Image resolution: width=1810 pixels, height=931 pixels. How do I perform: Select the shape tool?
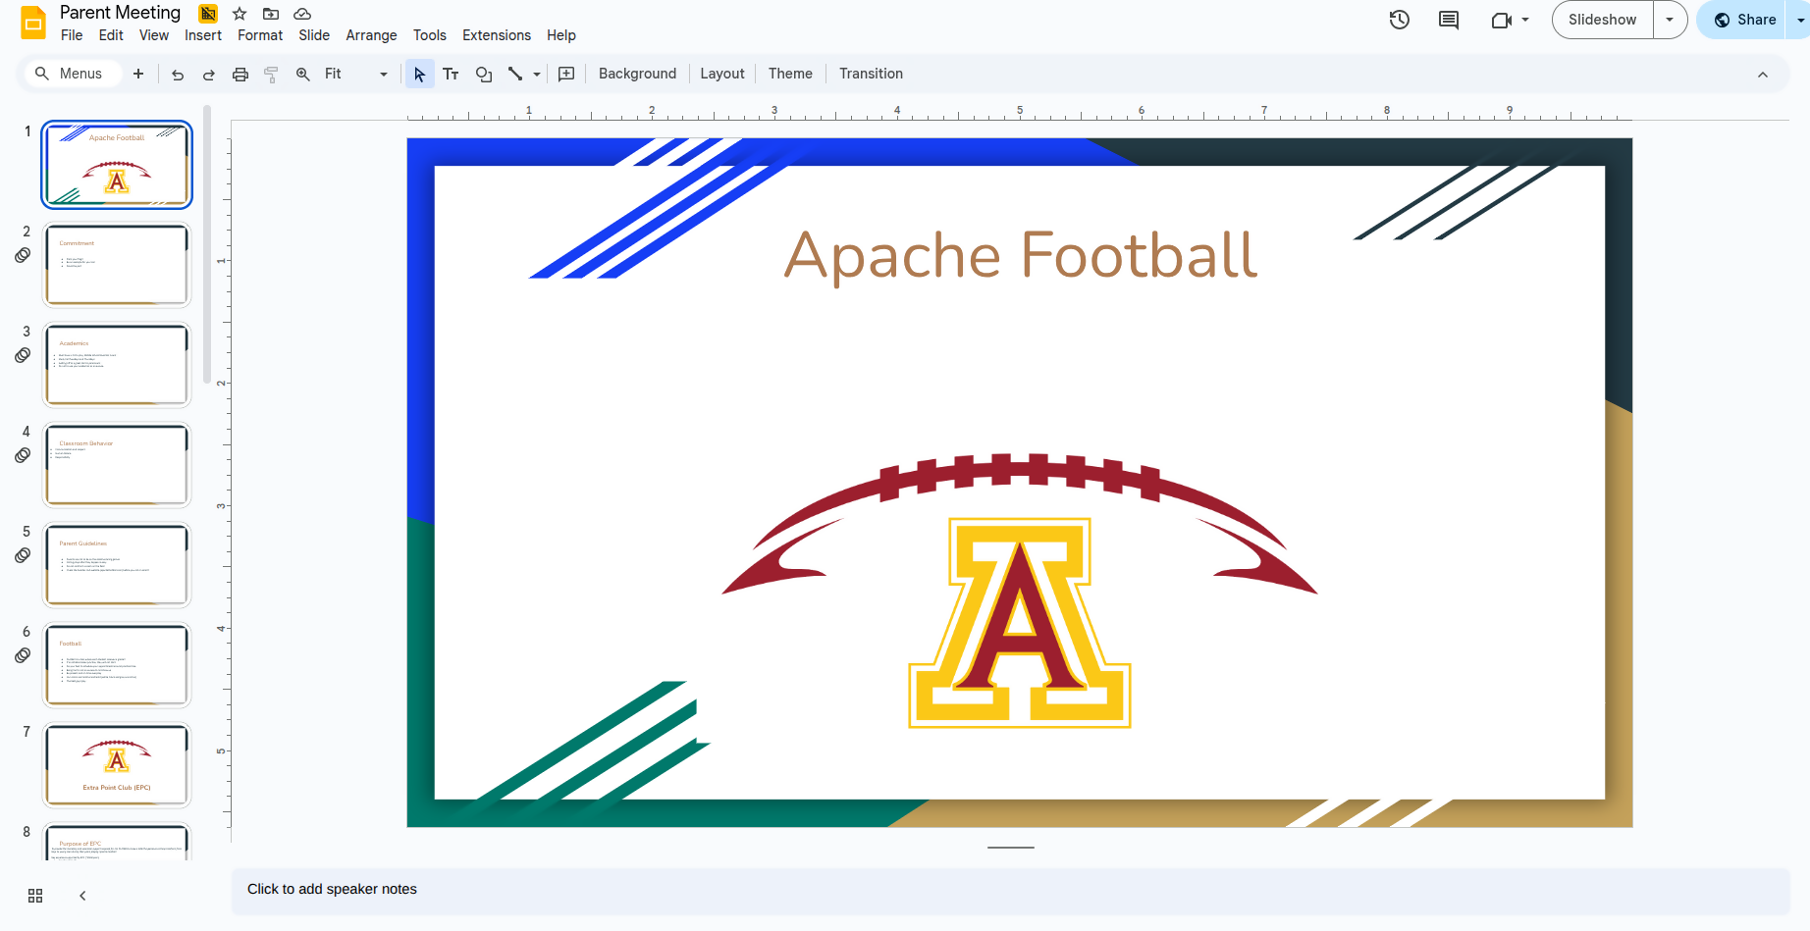[x=484, y=74]
